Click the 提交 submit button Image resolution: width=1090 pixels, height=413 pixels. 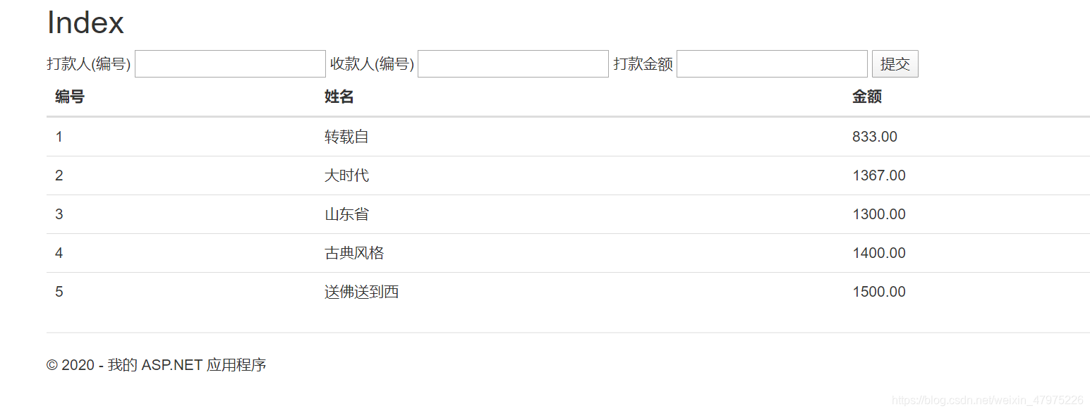(x=895, y=63)
